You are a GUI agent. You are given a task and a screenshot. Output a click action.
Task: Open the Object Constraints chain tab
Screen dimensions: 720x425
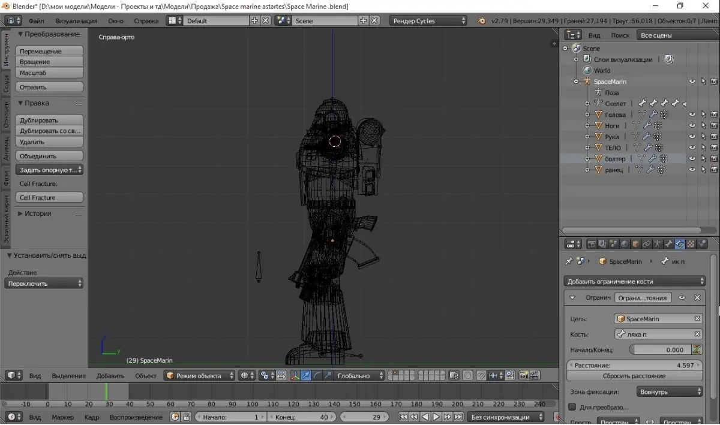[646, 244]
